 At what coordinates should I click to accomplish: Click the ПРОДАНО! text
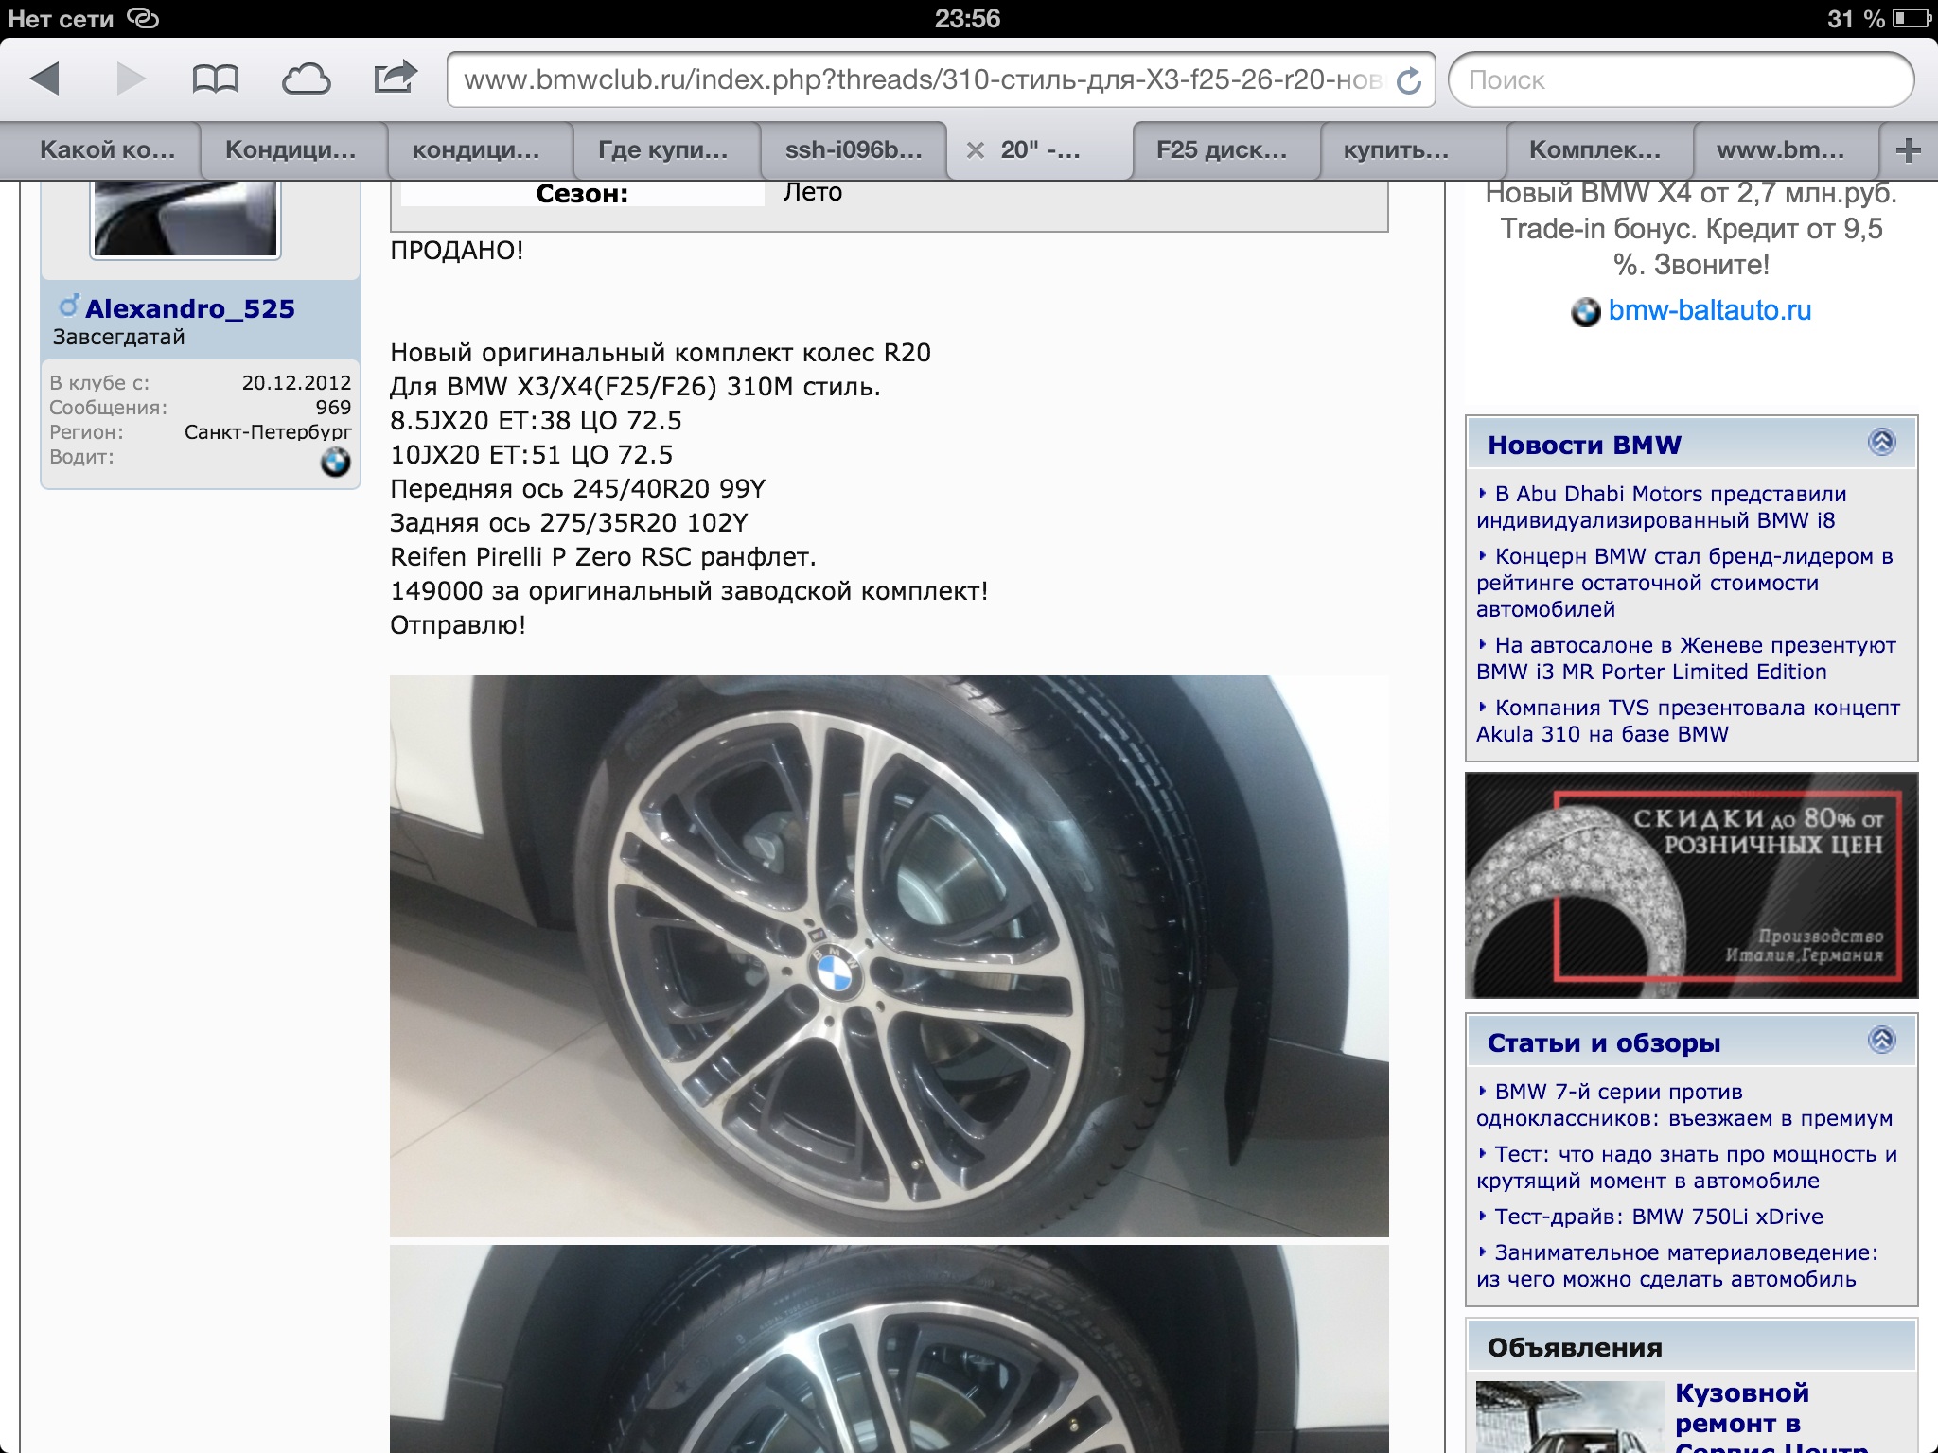click(456, 251)
